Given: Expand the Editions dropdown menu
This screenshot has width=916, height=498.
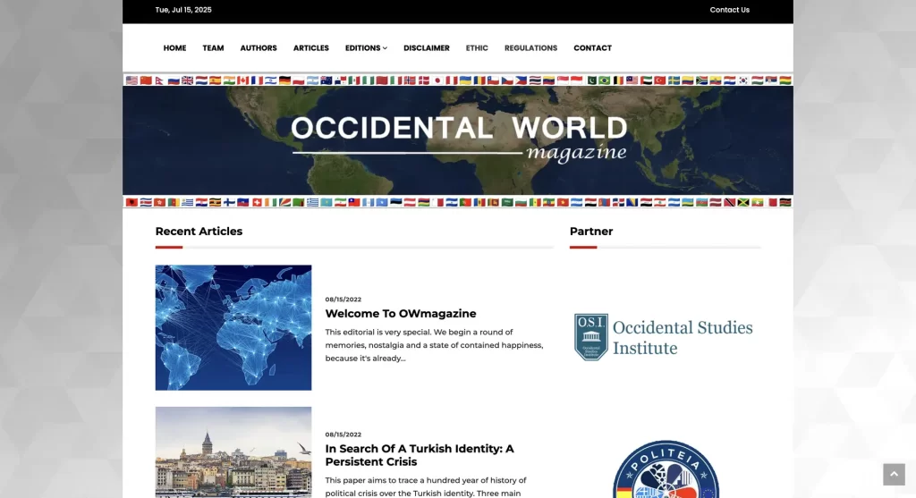Looking at the screenshot, I should coord(366,48).
